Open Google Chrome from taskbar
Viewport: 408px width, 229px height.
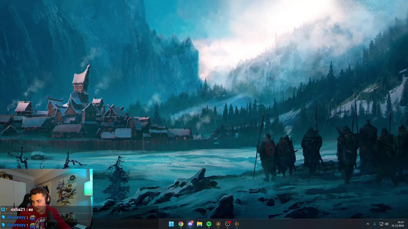pos(181,224)
